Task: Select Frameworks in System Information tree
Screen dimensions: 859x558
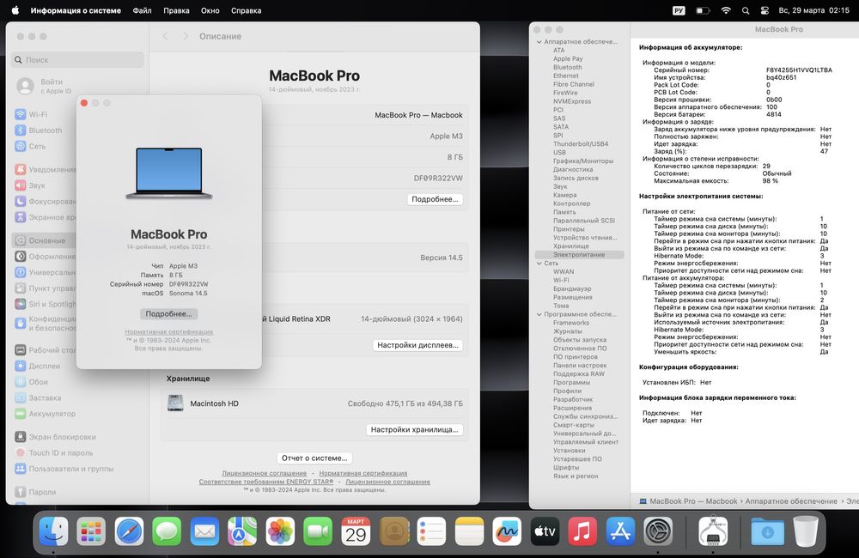Action: click(x=571, y=323)
